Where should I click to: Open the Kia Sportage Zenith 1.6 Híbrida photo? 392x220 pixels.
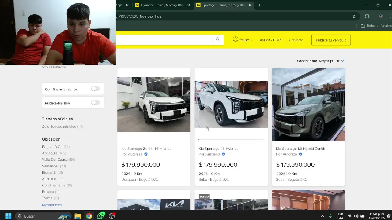coord(154,105)
